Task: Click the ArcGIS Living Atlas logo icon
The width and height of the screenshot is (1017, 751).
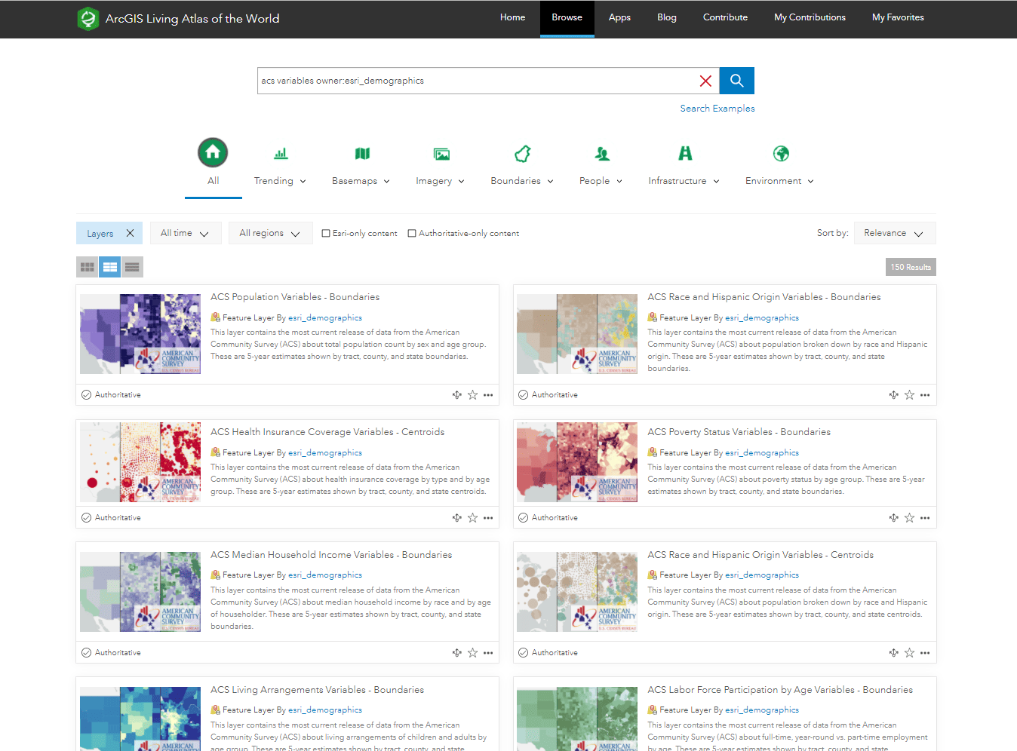Action: click(88, 19)
